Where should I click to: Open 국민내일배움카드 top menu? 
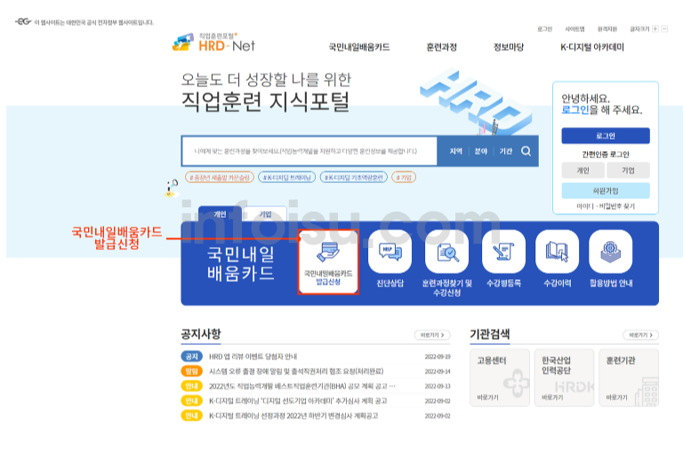[x=359, y=47]
